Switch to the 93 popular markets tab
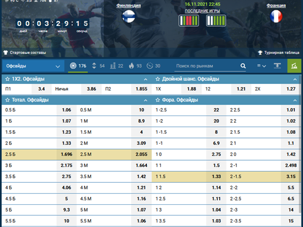303x227 pixels. coord(135,66)
